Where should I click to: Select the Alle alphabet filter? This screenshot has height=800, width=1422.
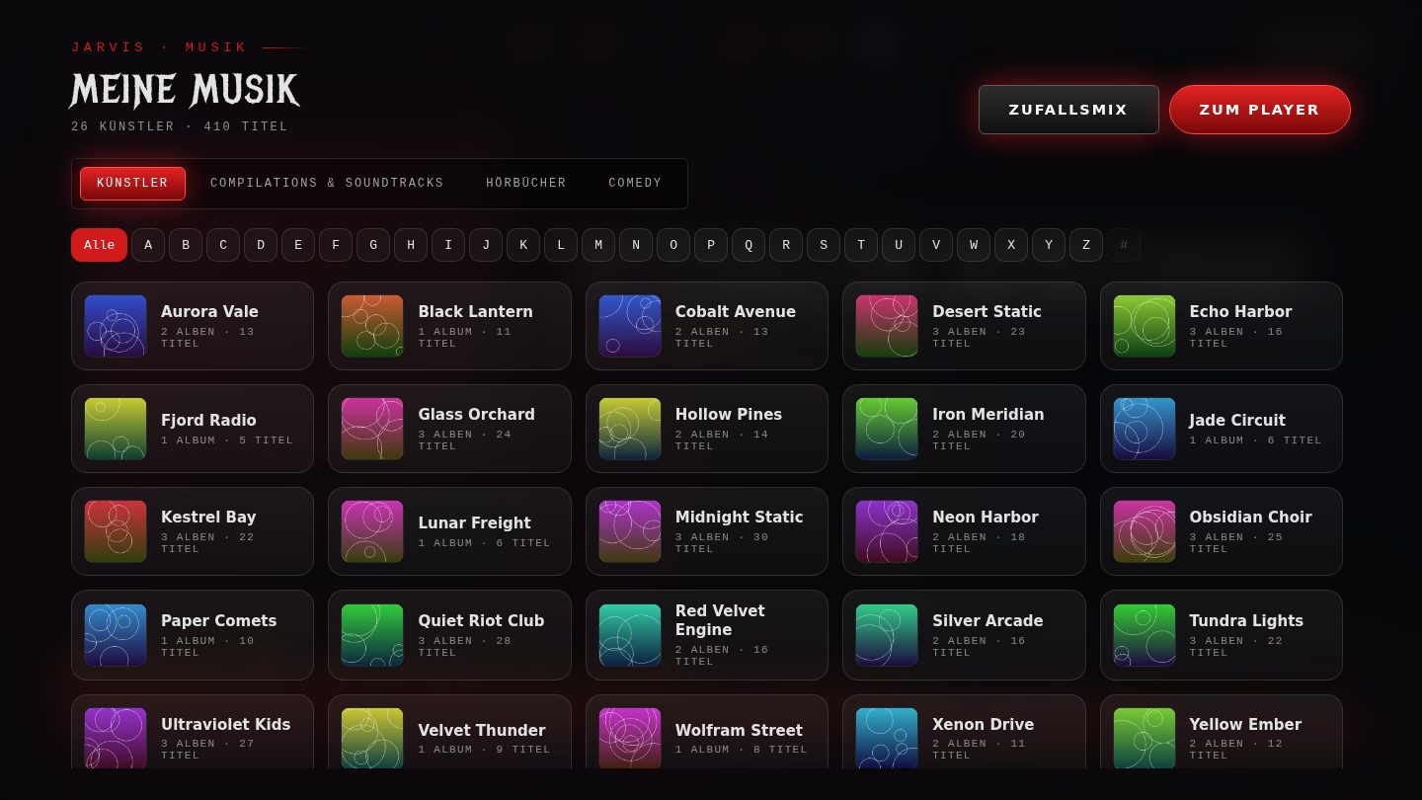click(99, 245)
